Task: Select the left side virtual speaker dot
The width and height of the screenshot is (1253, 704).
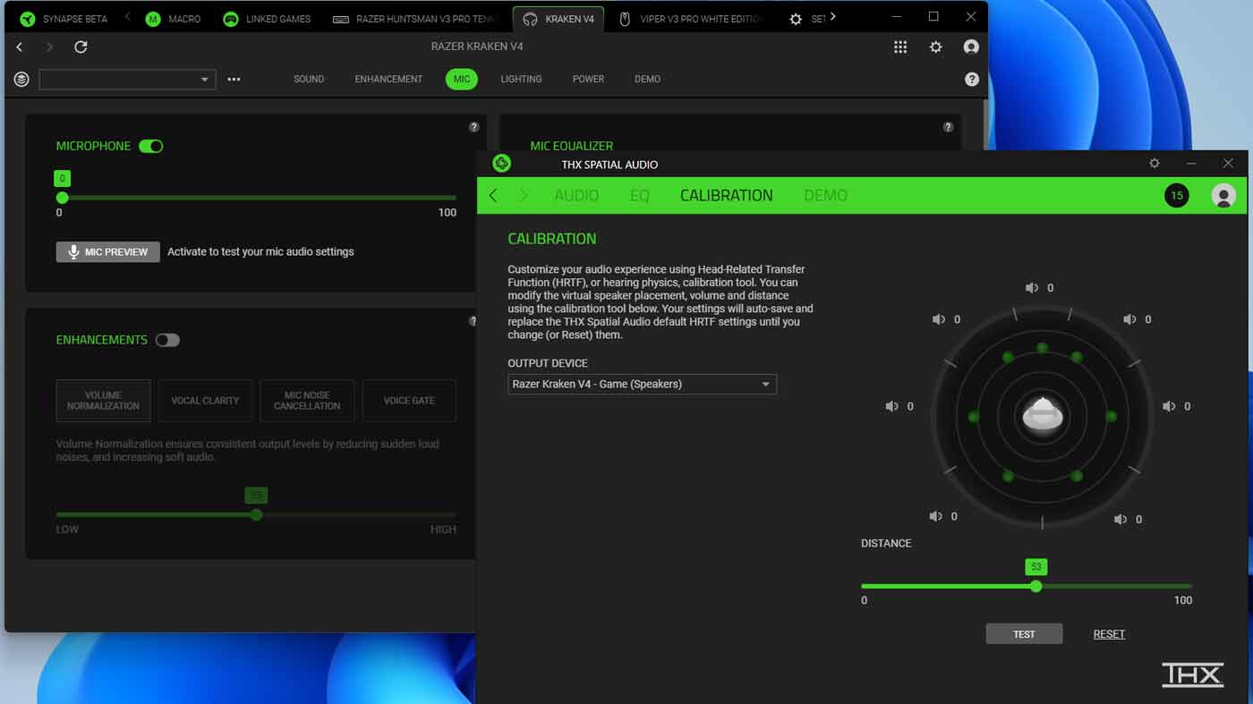Action: (x=974, y=417)
